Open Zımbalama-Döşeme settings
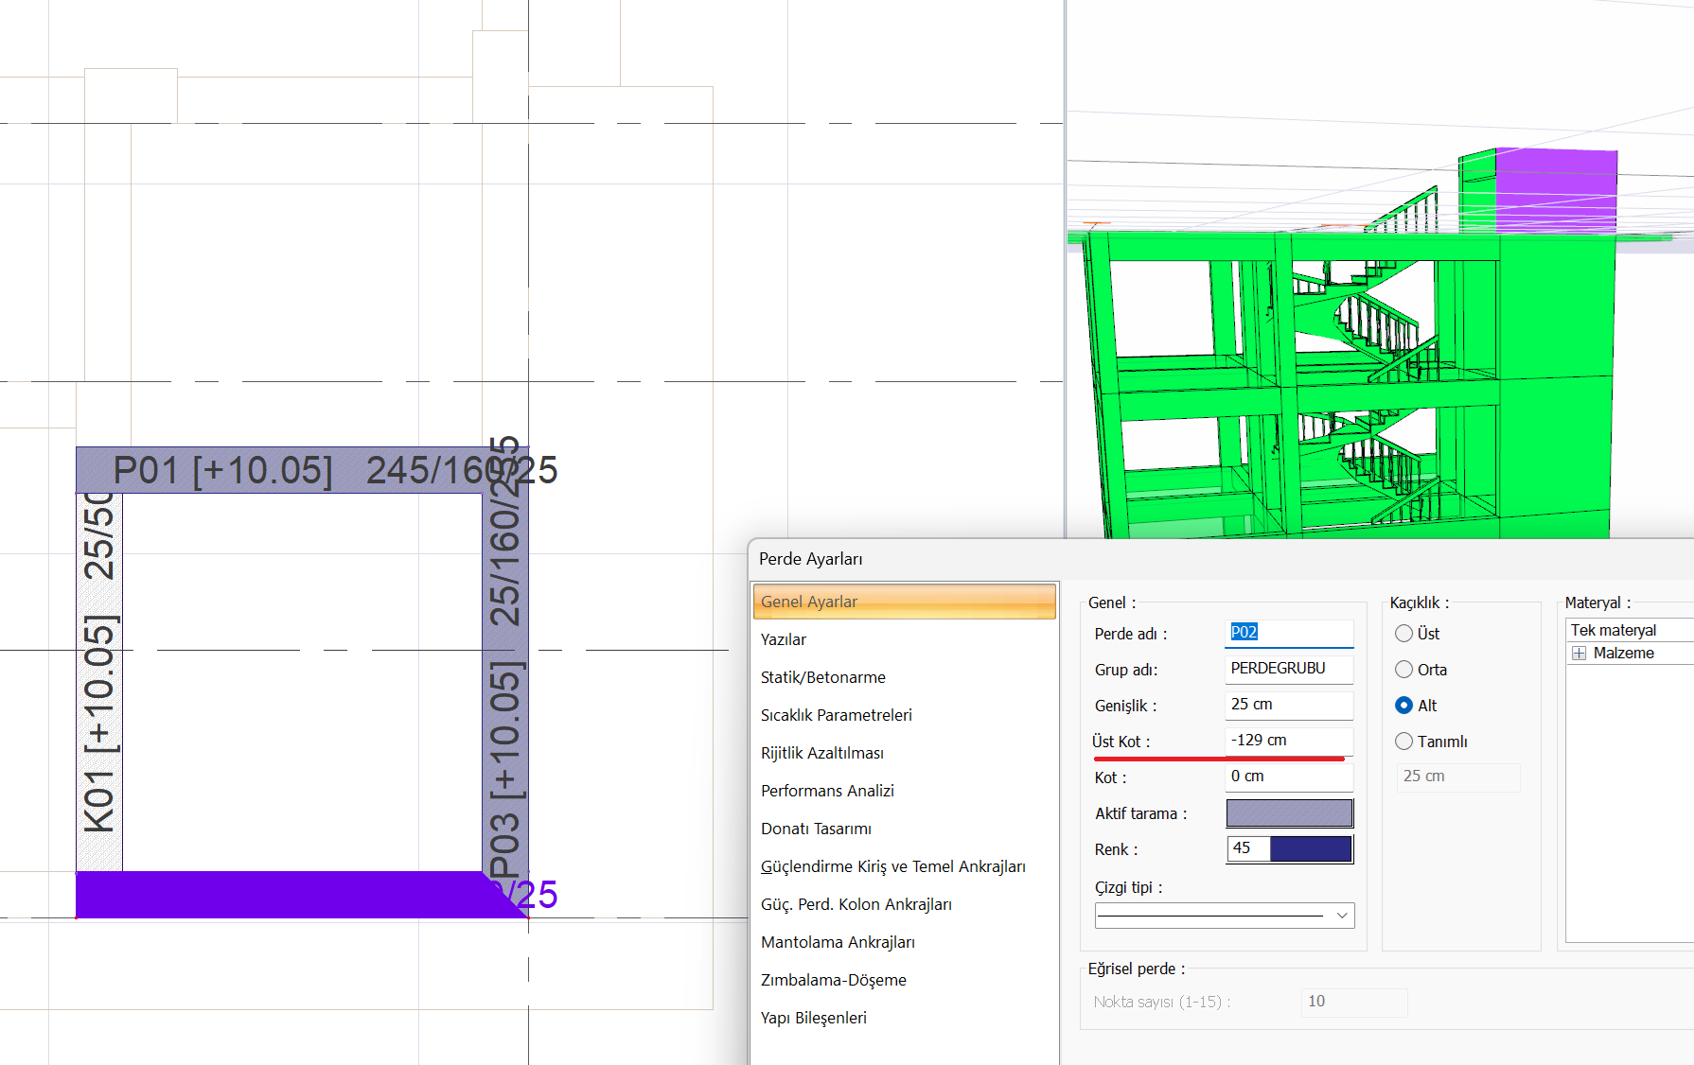1694x1065 pixels. pos(833,980)
